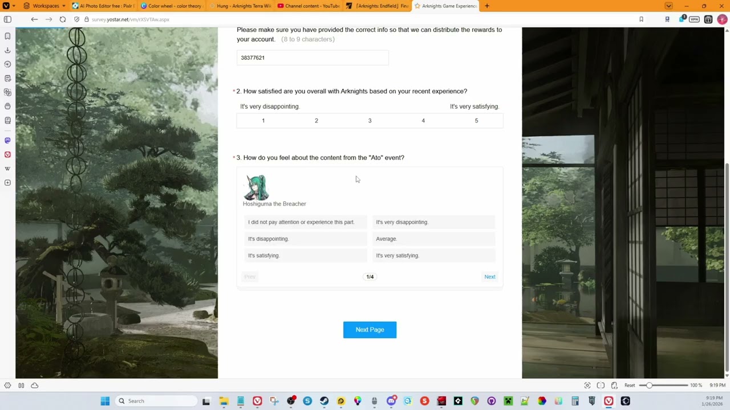This screenshot has width=730, height=410.
Task: Select satisfaction rating 4
Action: (x=423, y=121)
